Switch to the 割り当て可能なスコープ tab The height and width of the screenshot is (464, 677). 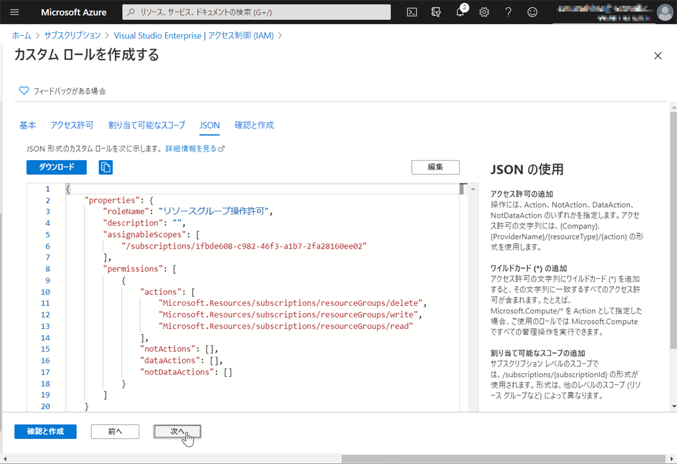pos(146,125)
